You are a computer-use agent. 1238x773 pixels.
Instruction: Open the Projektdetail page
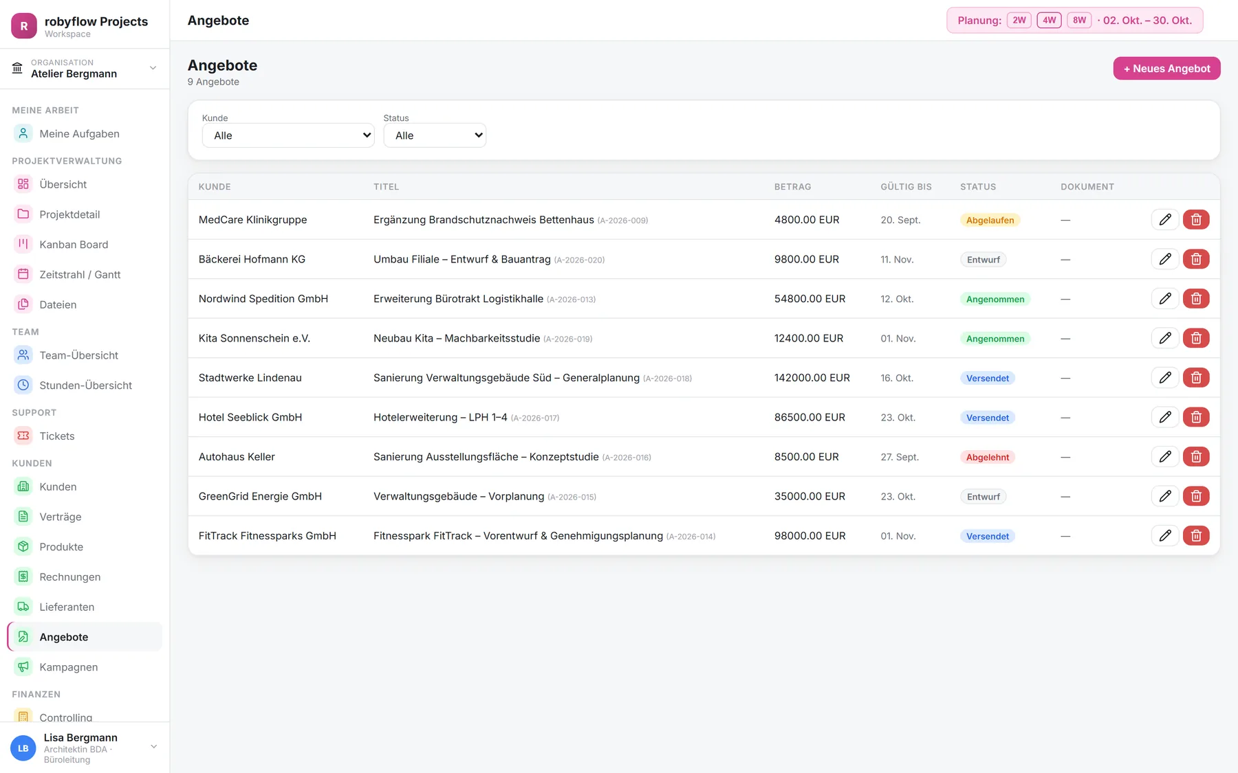pos(85,214)
